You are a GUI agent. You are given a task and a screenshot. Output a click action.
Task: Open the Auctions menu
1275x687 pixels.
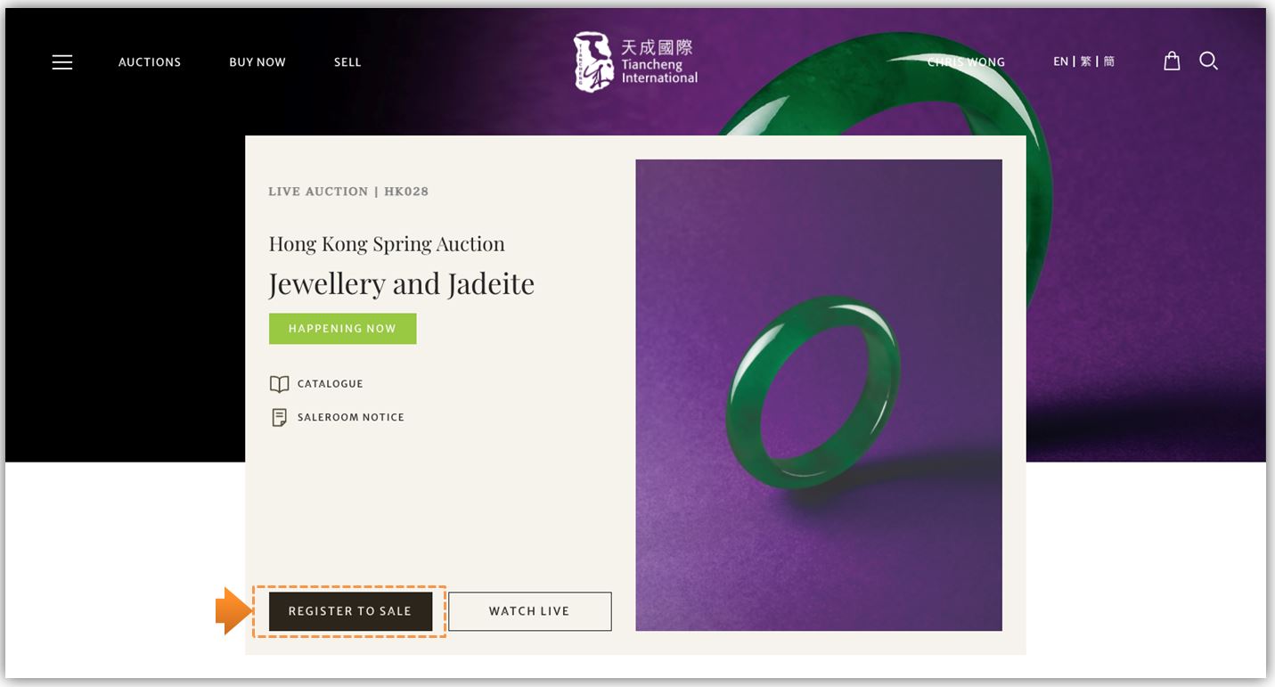(x=150, y=62)
